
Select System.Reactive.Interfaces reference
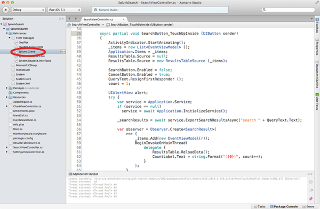pos(35,61)
